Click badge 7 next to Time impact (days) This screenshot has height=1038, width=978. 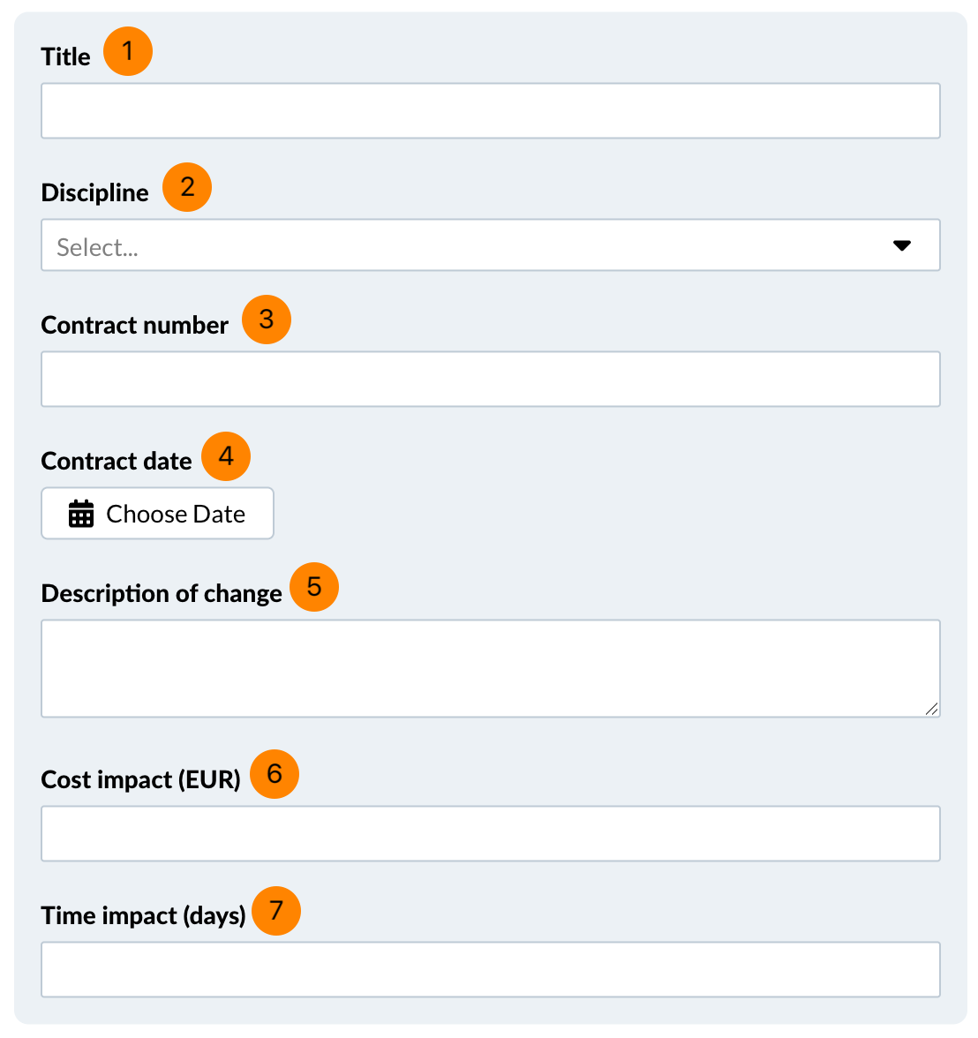pos(276,911)
